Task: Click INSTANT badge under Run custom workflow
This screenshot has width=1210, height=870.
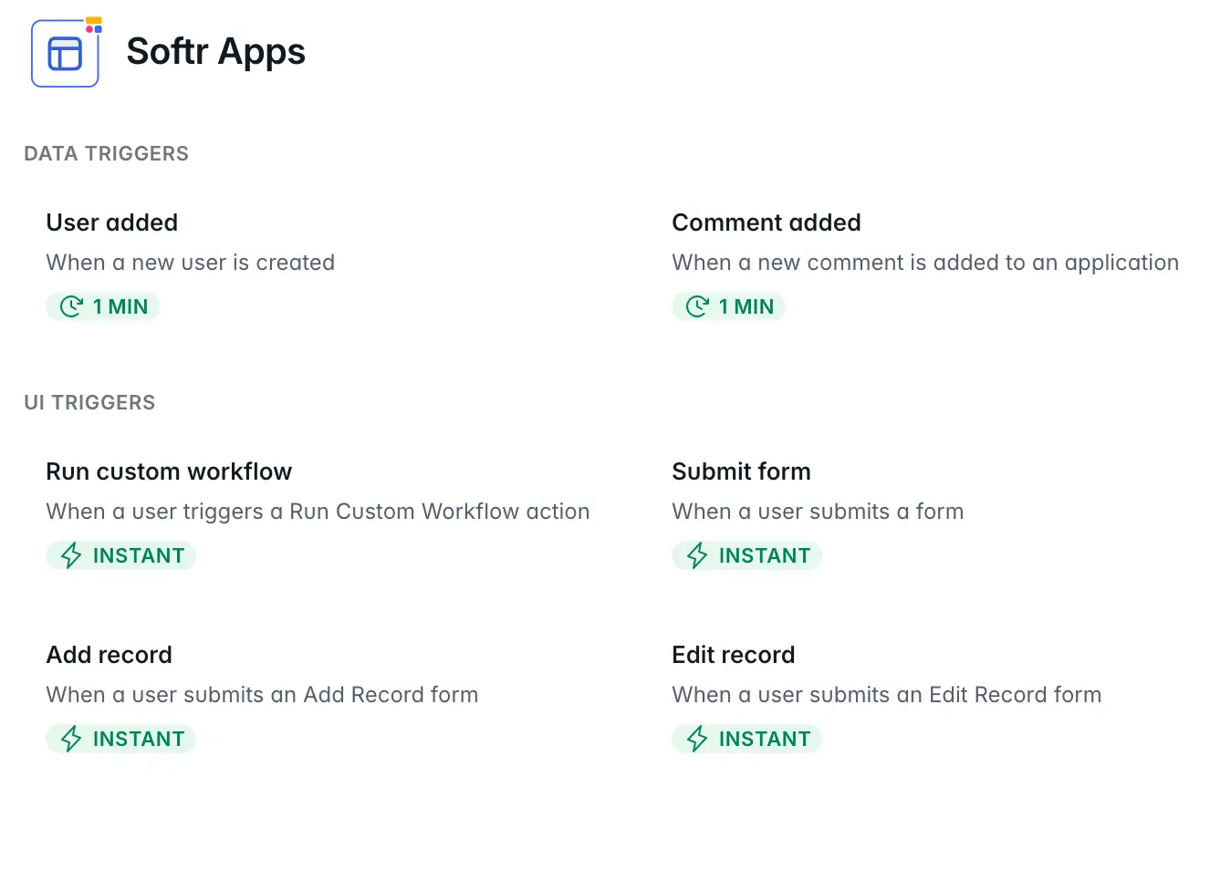Action: [x=121, y=555]
